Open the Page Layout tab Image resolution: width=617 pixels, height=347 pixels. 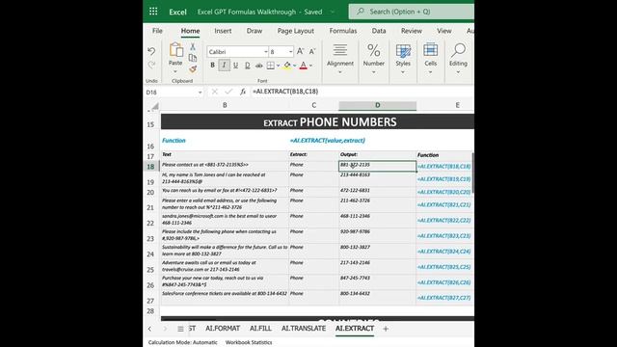(x=296, y=31)
